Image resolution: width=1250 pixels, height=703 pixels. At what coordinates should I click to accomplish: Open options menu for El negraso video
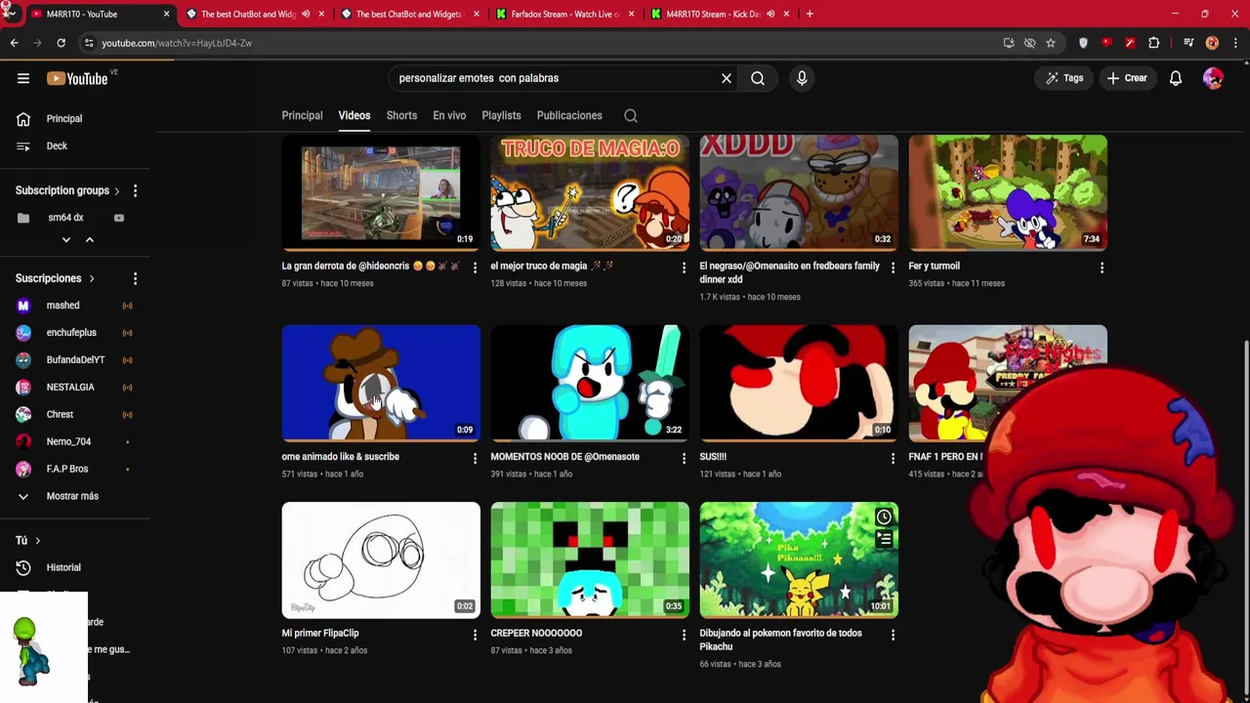[893, 268]
